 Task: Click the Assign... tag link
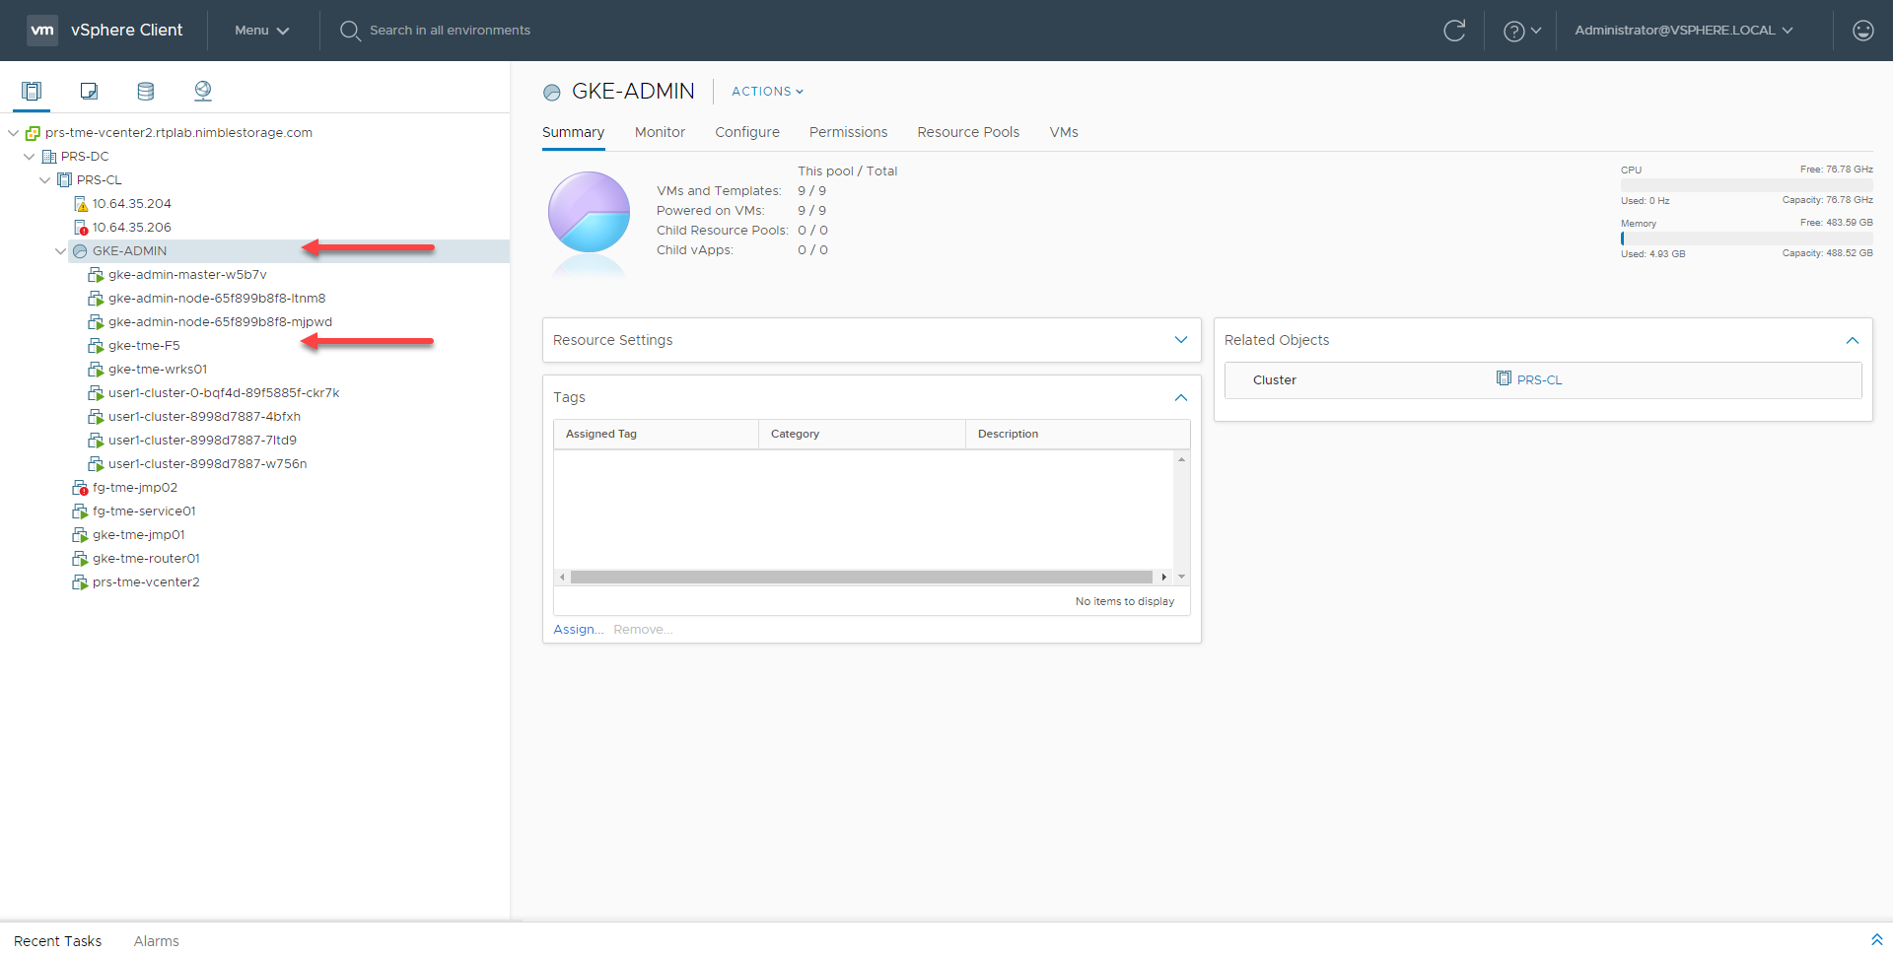coord(579,630)
